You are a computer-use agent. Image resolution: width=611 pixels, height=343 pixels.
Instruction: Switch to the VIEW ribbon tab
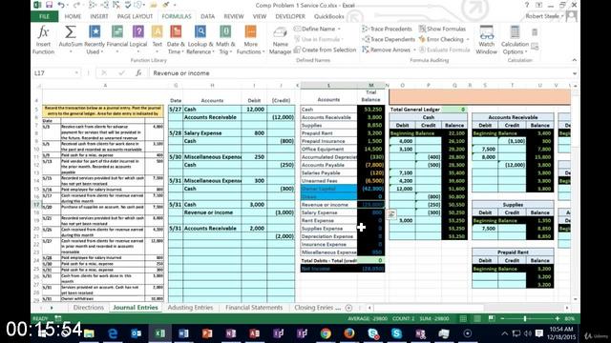coord(259,16)
